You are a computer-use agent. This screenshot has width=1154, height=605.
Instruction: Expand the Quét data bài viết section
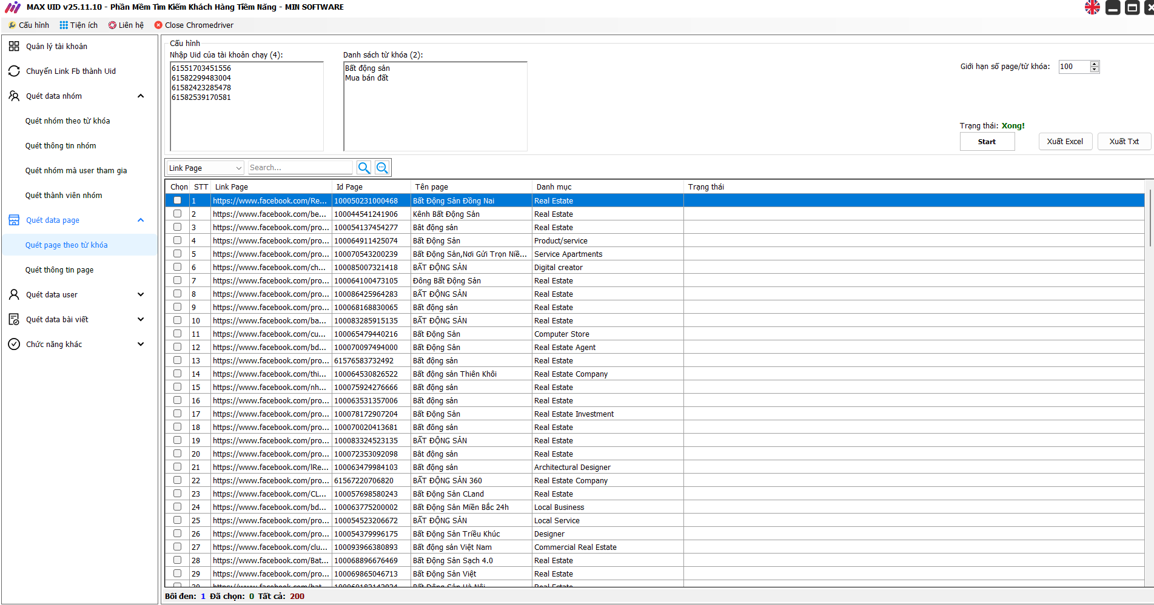[x=141, y=319]
